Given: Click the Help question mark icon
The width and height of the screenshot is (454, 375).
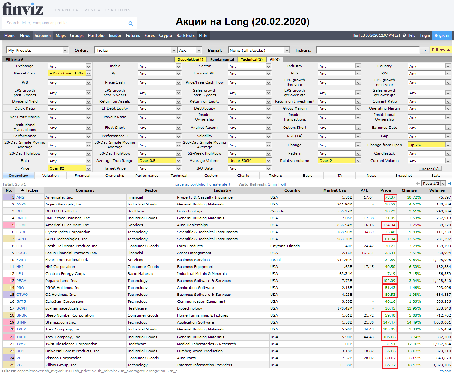Looking at the screenshot, I should pyautogui.click(x=404, y=35).
